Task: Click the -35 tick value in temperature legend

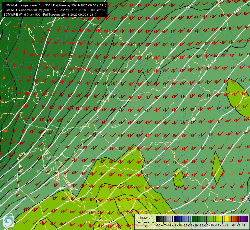Action: pos(185,225)
